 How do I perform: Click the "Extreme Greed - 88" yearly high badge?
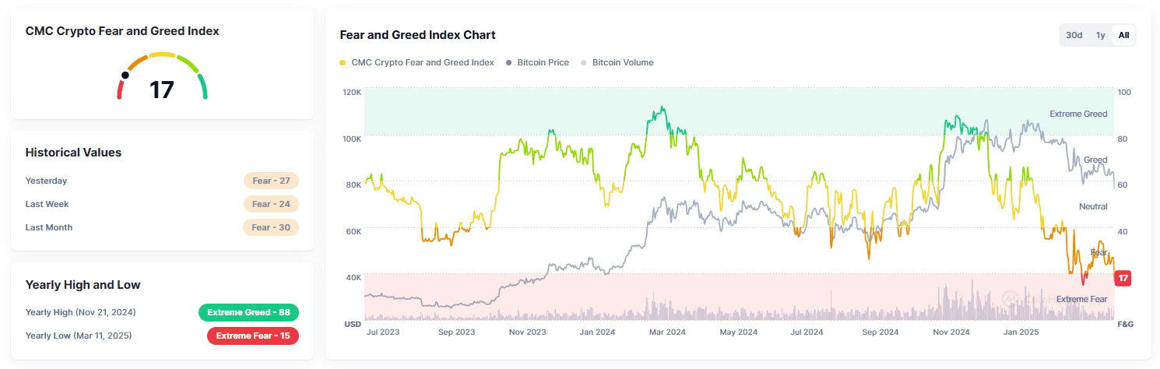248,312
